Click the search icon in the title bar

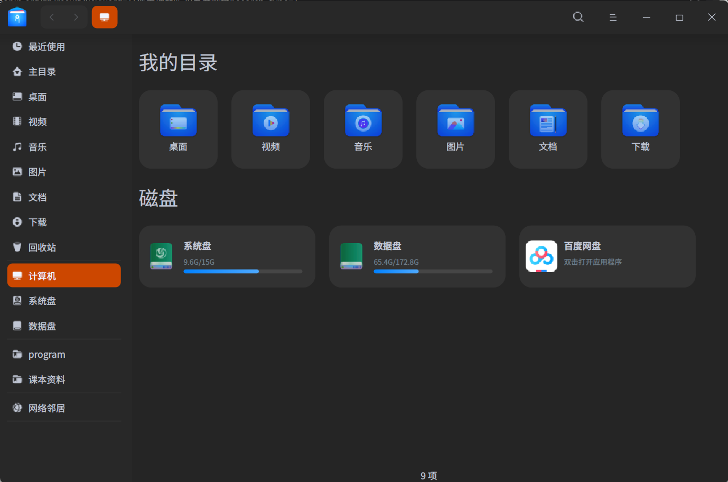578,17
